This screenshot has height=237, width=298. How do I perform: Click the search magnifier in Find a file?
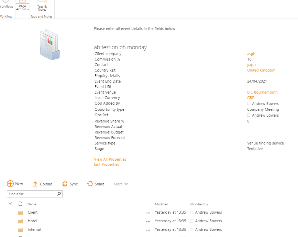[59, 194]
